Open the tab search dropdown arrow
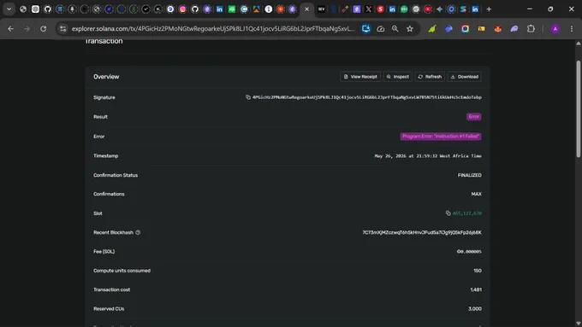 tap(9, 9)
